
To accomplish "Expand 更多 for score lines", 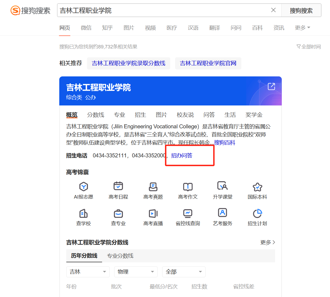I will pos(268,242).
